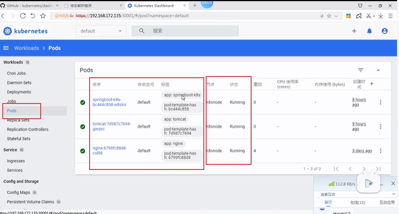Image resolution: width=399 pixels, height=214 pixels.
Task: Open Ingresses in sidebar
Action: tap(16, 161)
